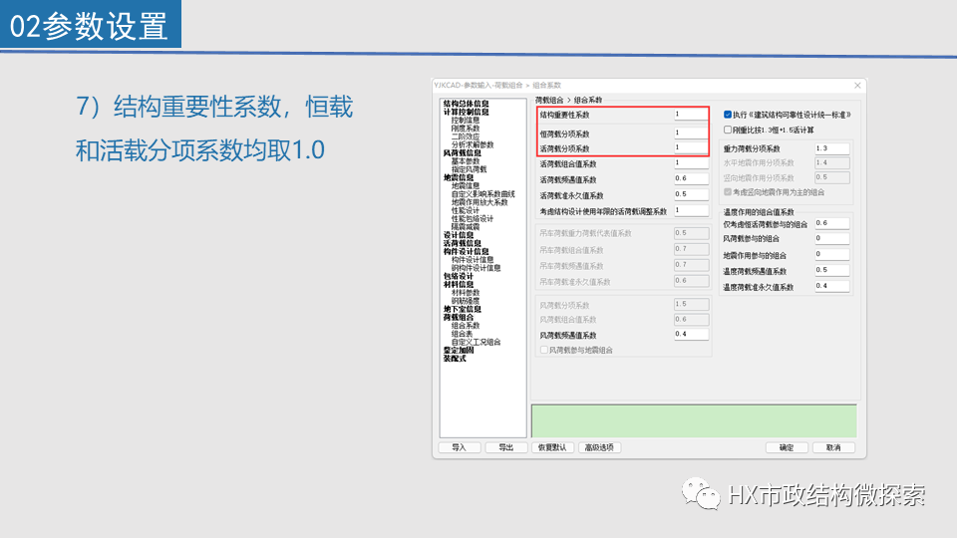Click the 恒荷载分项系数 input field
This screenshot has width=957, height=538.
point(691,133)
